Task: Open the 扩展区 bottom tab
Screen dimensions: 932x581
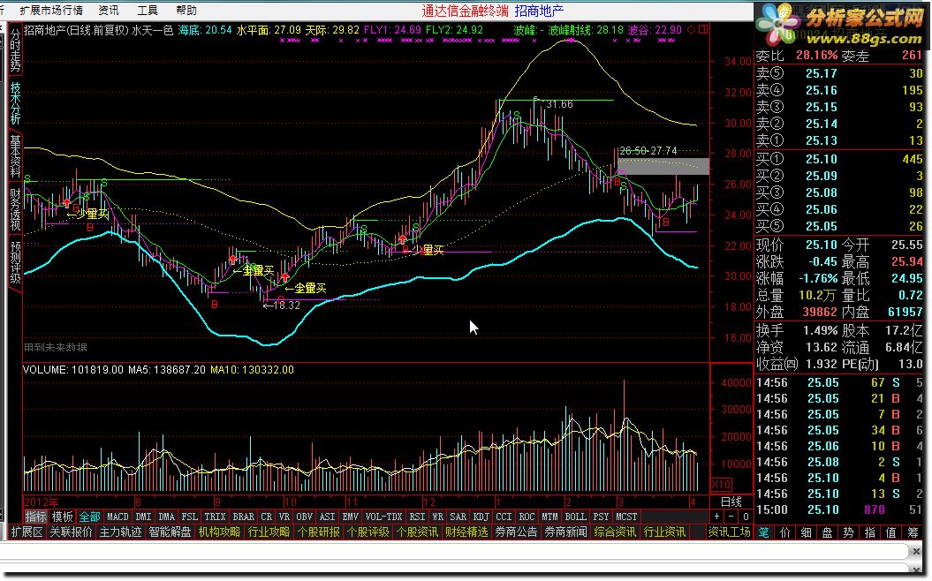Action: click(27, 532)
